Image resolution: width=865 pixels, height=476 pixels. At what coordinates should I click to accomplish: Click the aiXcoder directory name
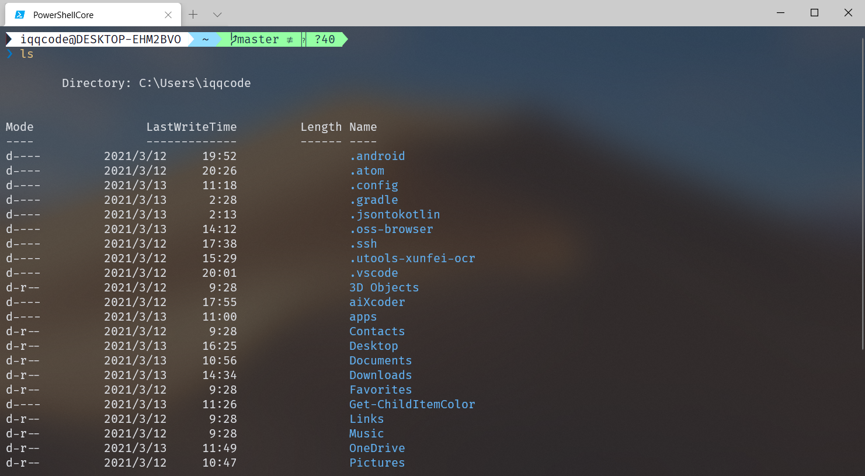(x=377, y=302)
